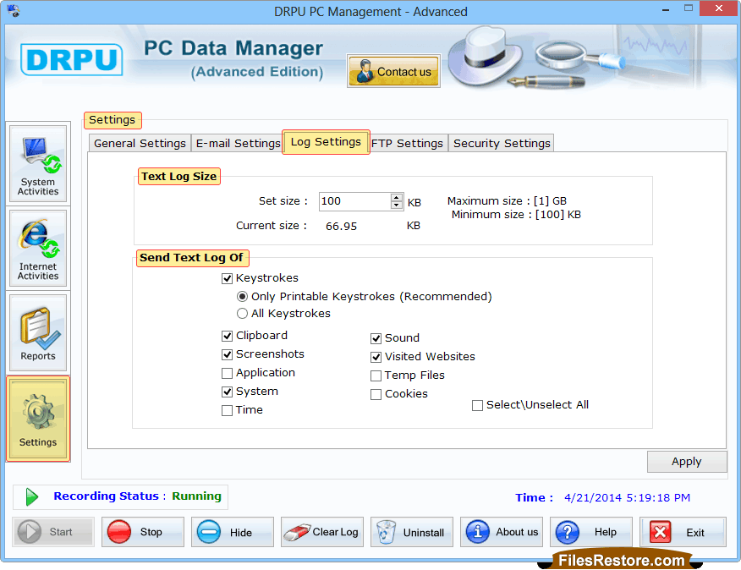Click the Apply button
741x570 pixels.
pos(687,462)
